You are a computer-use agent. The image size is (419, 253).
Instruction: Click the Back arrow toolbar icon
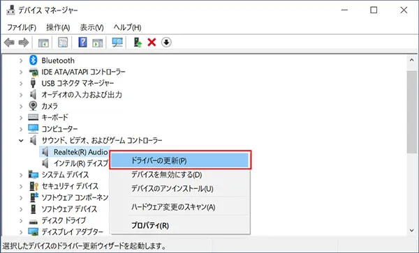[x=9, y=43]
